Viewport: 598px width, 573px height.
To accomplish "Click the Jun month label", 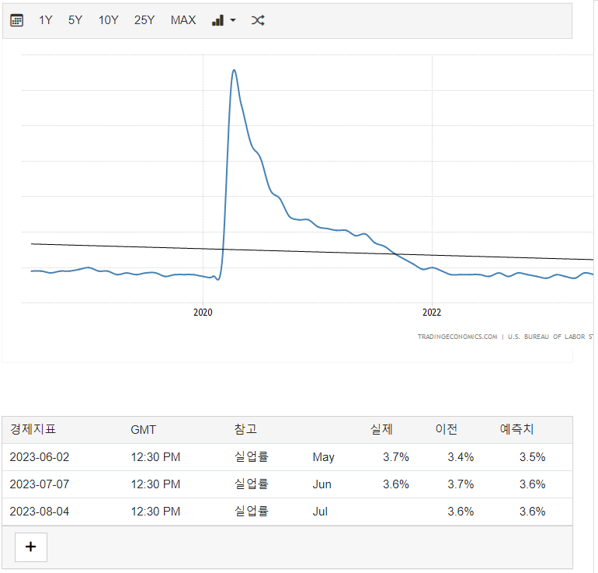I will point(322,484).
